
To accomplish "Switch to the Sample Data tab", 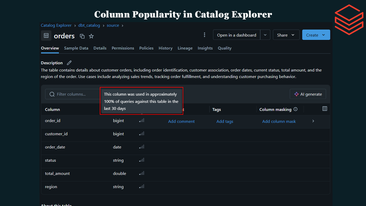I will (x=76, y=48).
